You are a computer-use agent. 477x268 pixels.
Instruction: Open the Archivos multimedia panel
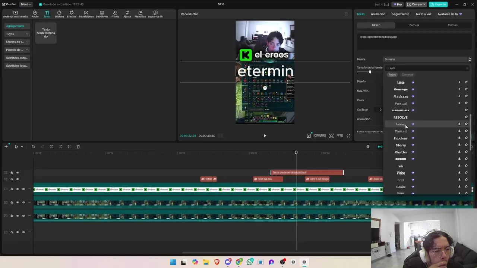(15, 14)
